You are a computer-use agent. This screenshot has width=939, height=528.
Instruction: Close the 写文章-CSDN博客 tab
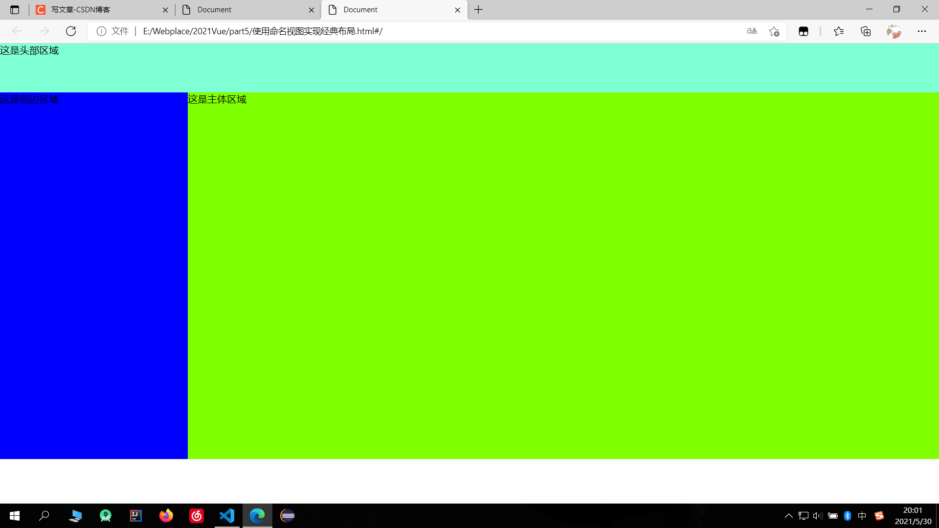[165, 10]
